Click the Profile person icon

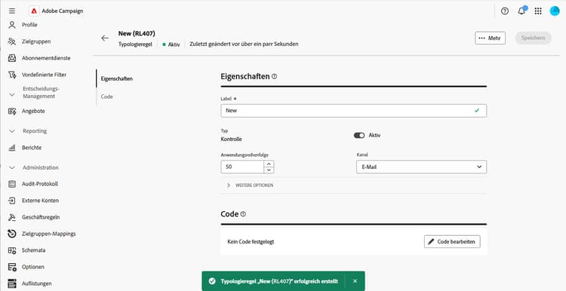[12, 25]
